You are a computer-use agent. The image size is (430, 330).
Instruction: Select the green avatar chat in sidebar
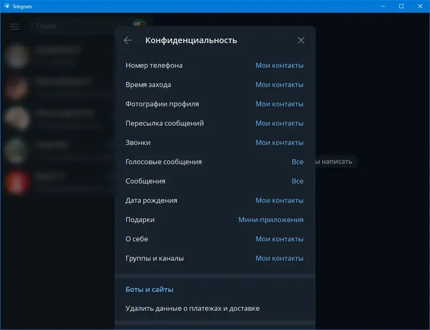pyautogui.click(x=17, y=150)
